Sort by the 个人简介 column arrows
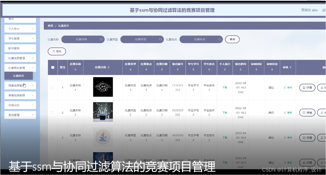Screen dimensions: 326x175 point(225,69)
